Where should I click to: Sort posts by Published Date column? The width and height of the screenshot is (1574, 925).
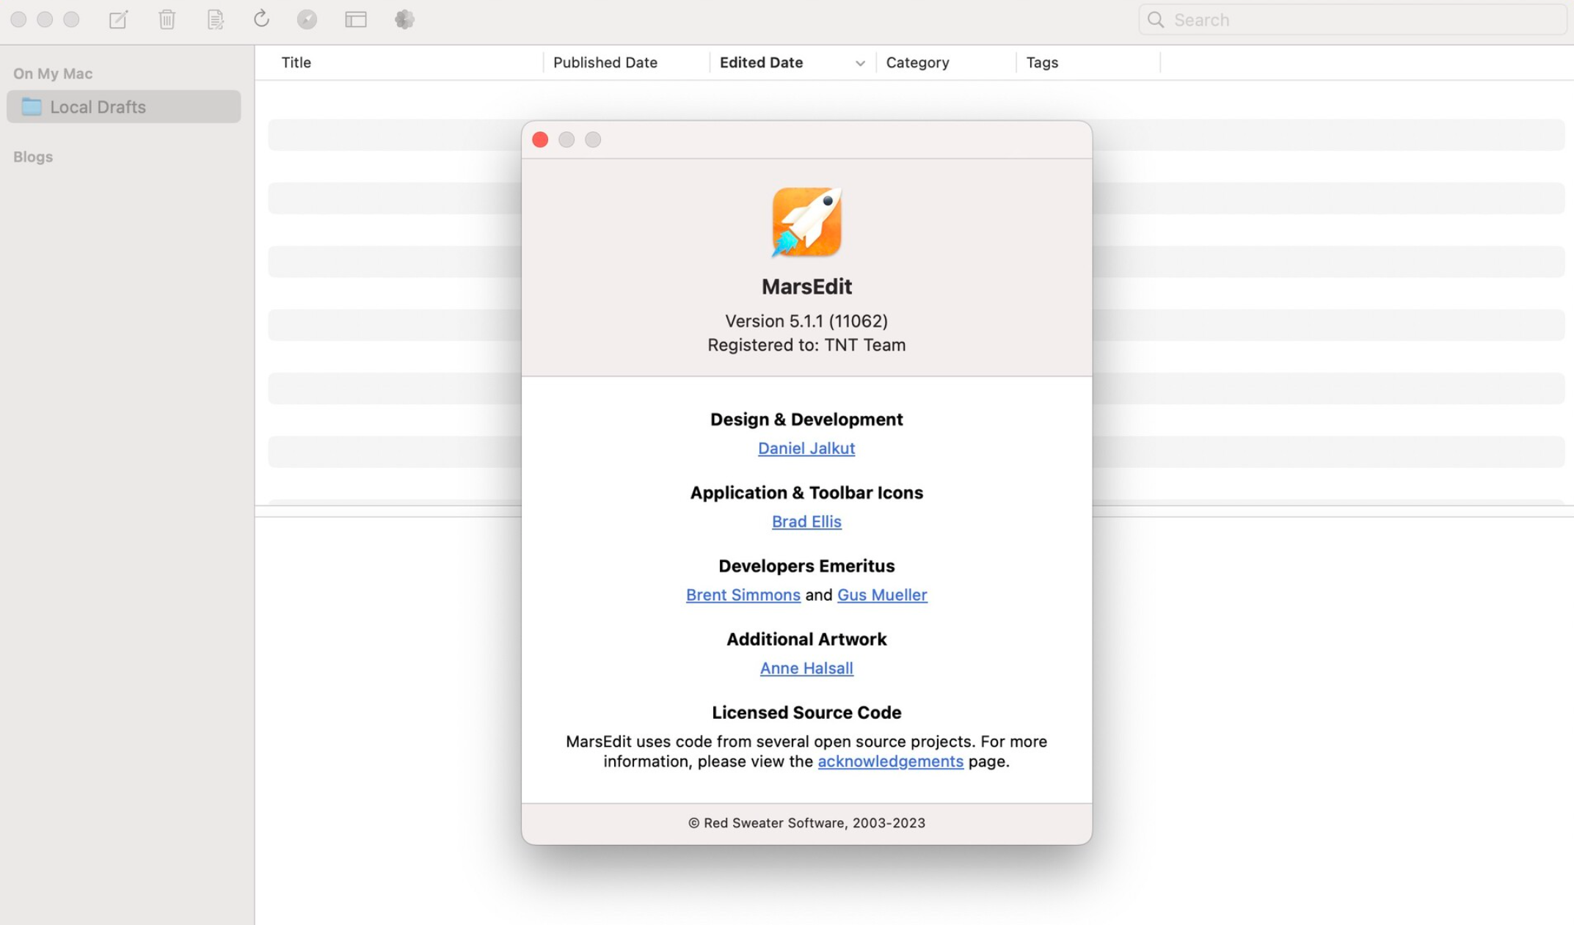click(x=605, y=62)
